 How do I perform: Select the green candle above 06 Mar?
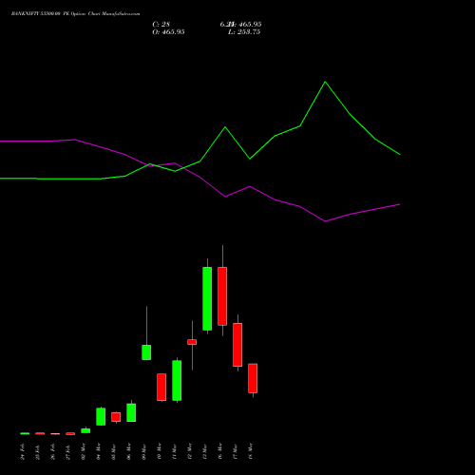click(131, 412)
